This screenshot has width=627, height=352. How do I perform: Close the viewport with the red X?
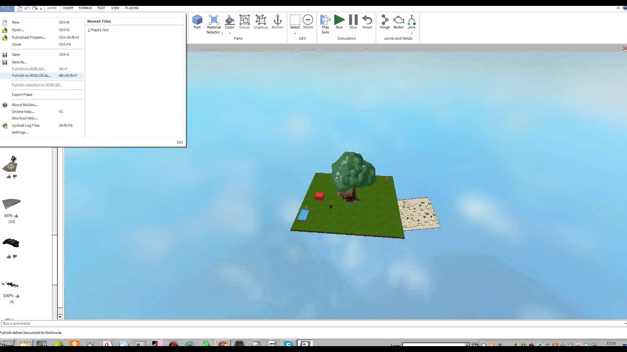coord(625,48)
